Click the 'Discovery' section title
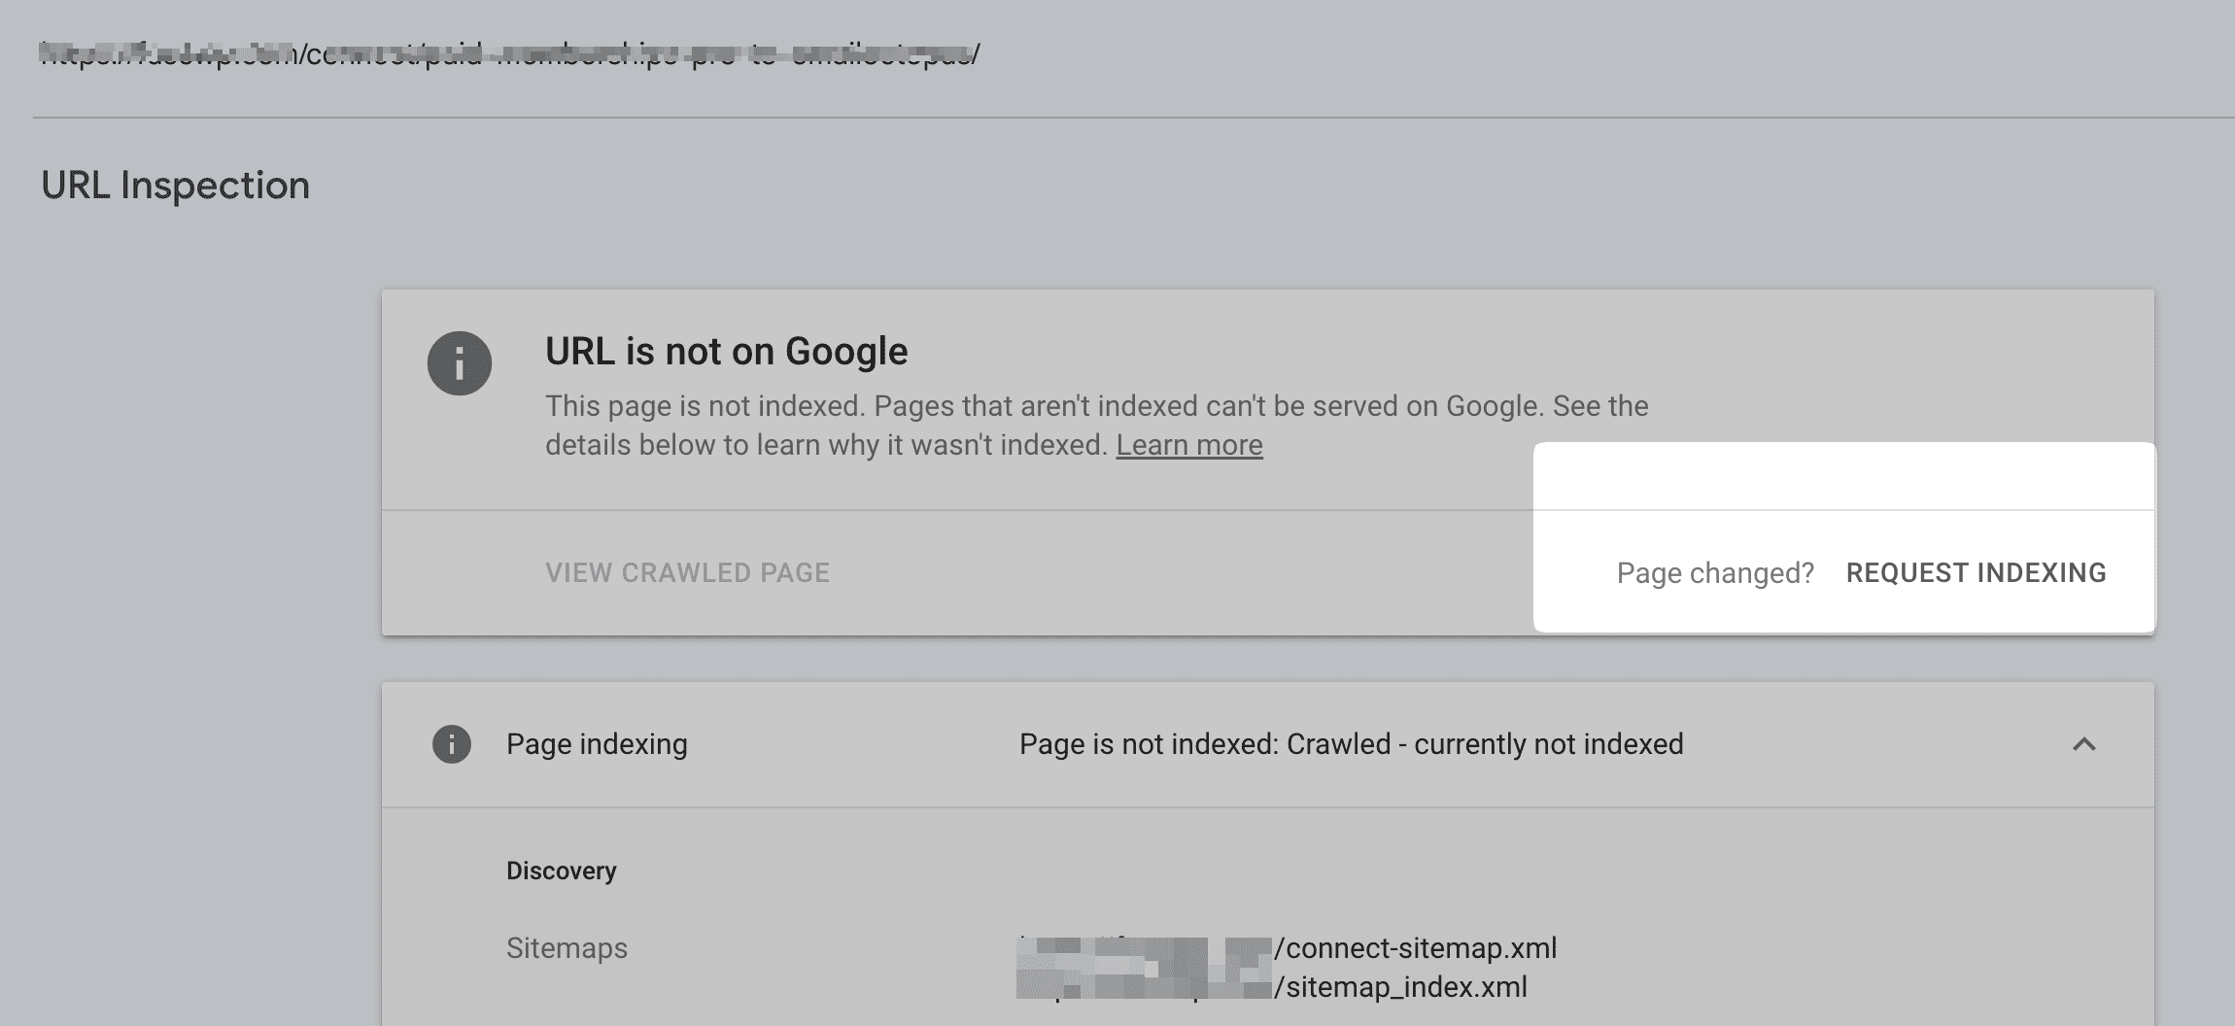 click(x=562, y=871)
